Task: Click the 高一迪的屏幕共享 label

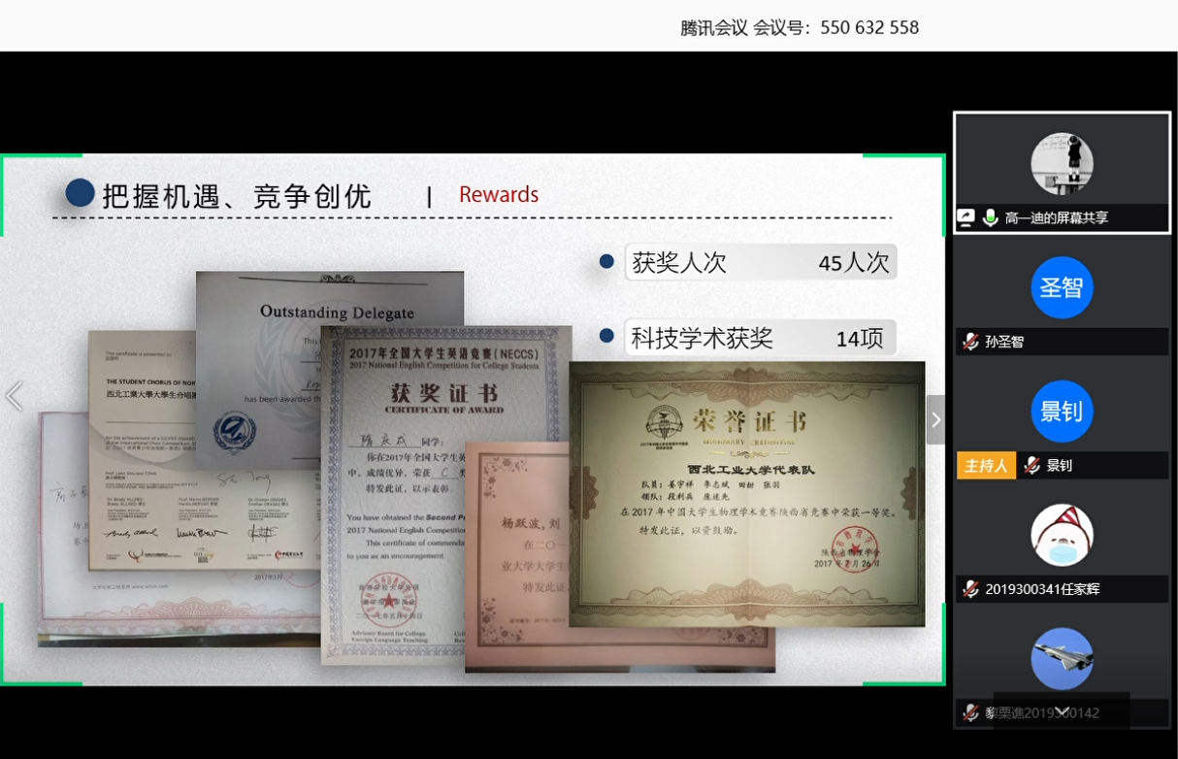Action: (1056, 218)
